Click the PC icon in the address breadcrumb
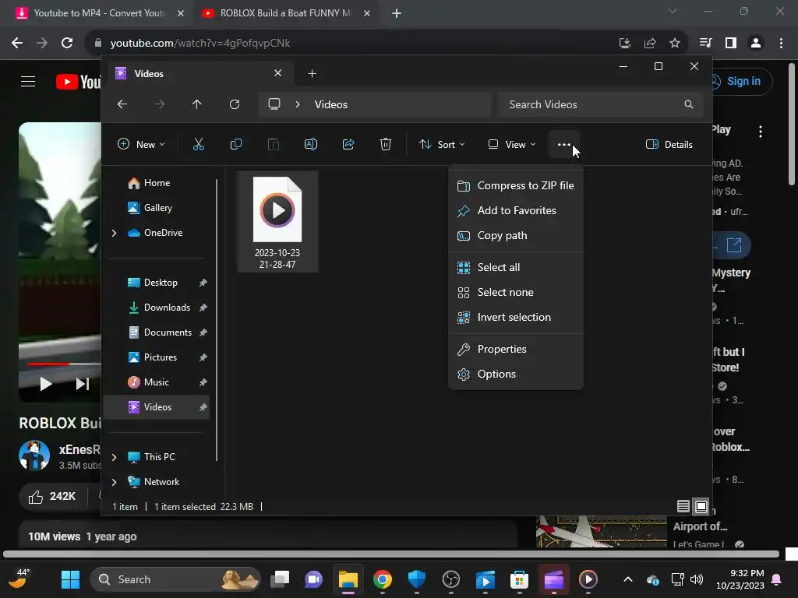This screenshot has width=798, height=598. pos(274,104)
